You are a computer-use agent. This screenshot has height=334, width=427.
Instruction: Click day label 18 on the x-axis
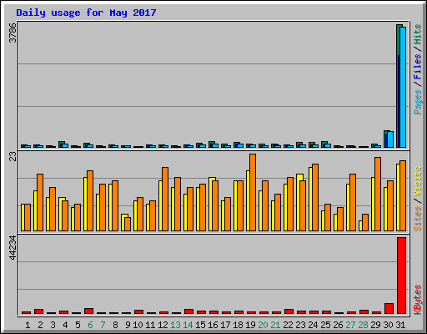[238, 325]
